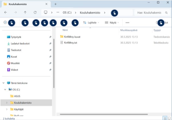Open the Kotiläksy.txt text file
Viewport: 172px width, 120px height.
pyautogui.click(x=71, y=43)
